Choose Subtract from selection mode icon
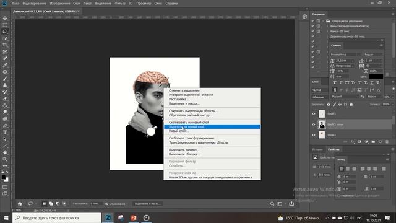This screenshot has height=223, width=396. [58, 204]
